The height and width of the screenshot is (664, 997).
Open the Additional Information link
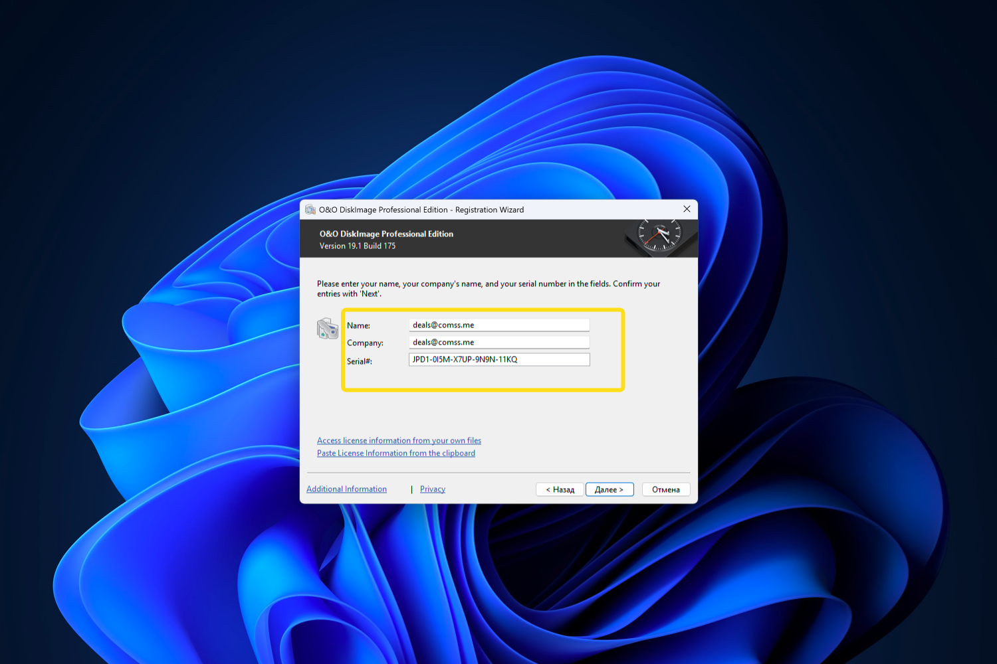[x=346, y=489]
